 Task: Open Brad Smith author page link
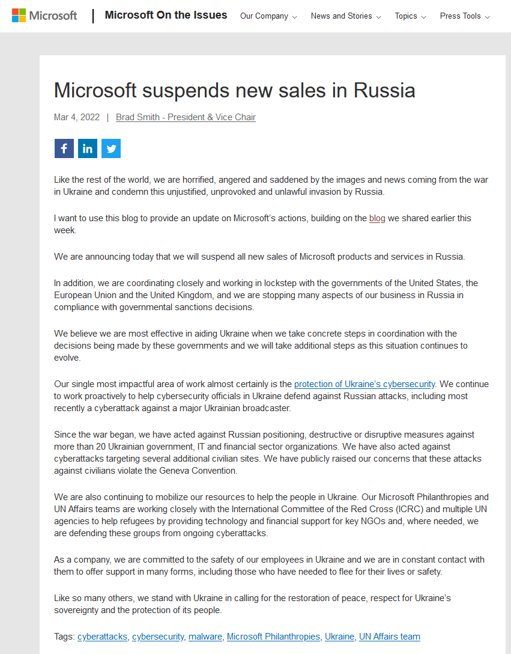click(186, 117)
